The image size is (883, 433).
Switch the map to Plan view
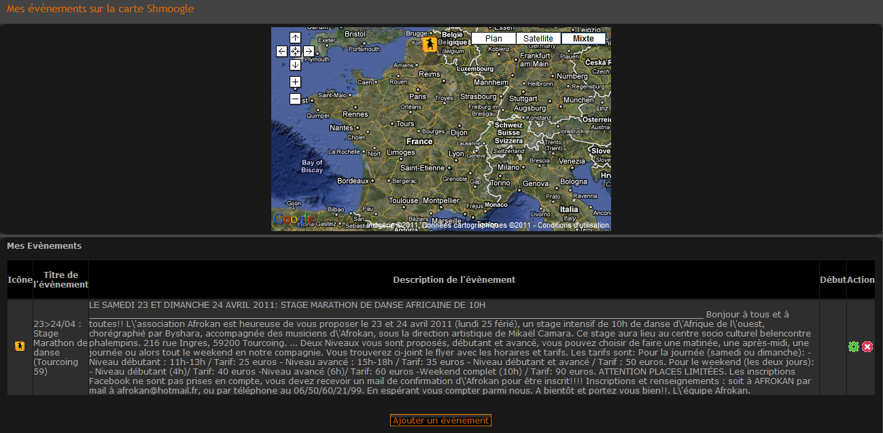tap(494, 39)
